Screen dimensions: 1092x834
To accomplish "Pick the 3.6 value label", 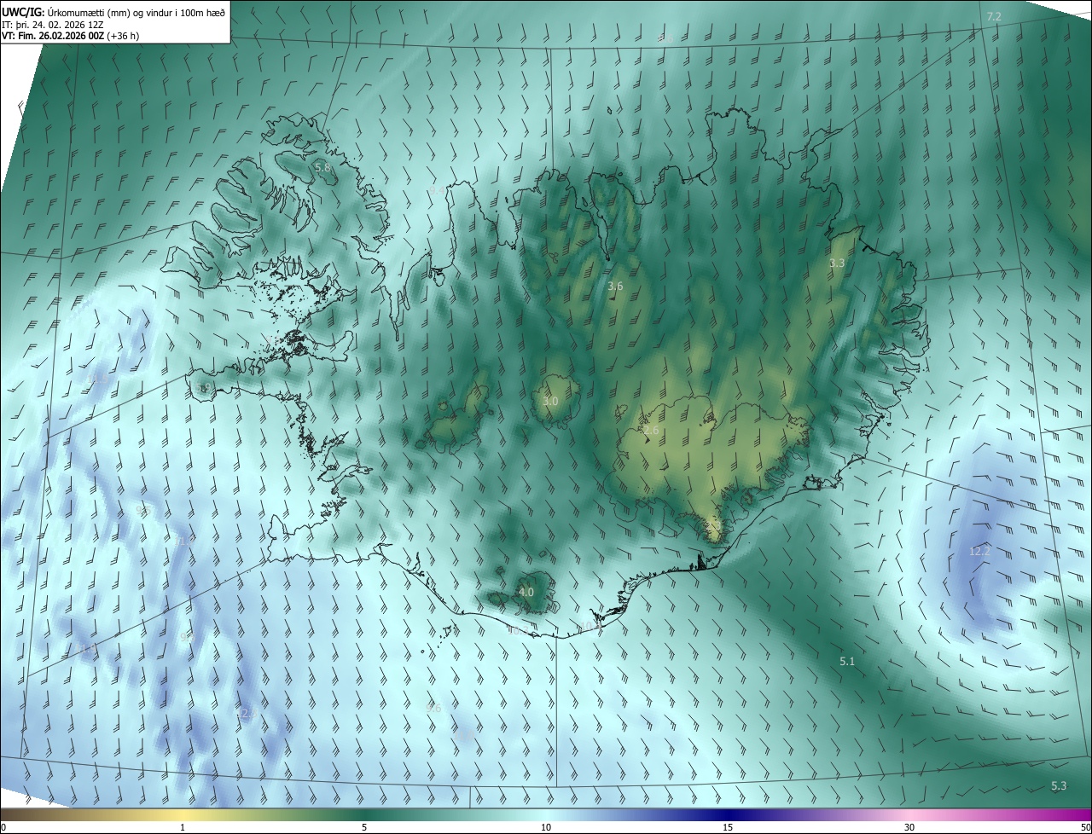I will pyautogui.click(x=615, y=287).
